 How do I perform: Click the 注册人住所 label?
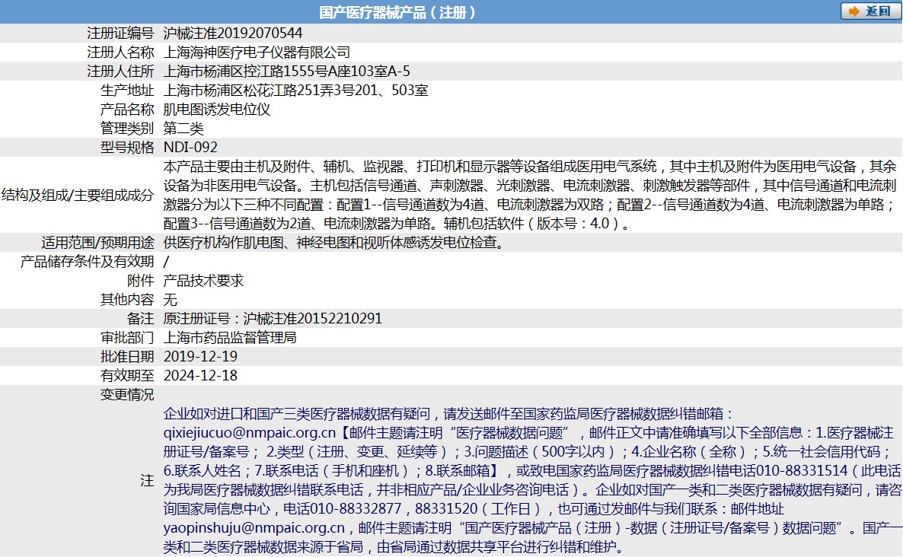coord(120,72)
